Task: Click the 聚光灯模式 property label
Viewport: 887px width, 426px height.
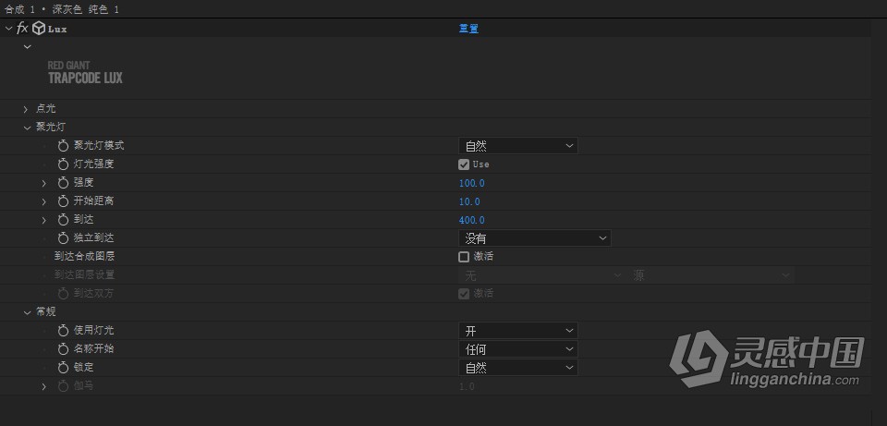Action: click(x=99, y=145)
